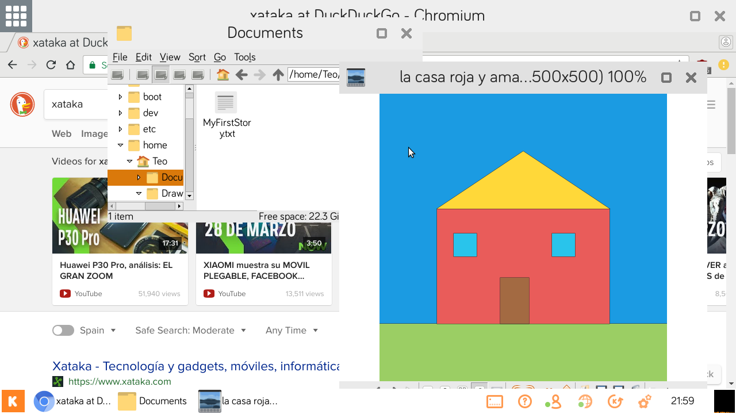The image size is (736, 414).
Task: Expand the boot folder in tree
Action: [x=120, y=97]
